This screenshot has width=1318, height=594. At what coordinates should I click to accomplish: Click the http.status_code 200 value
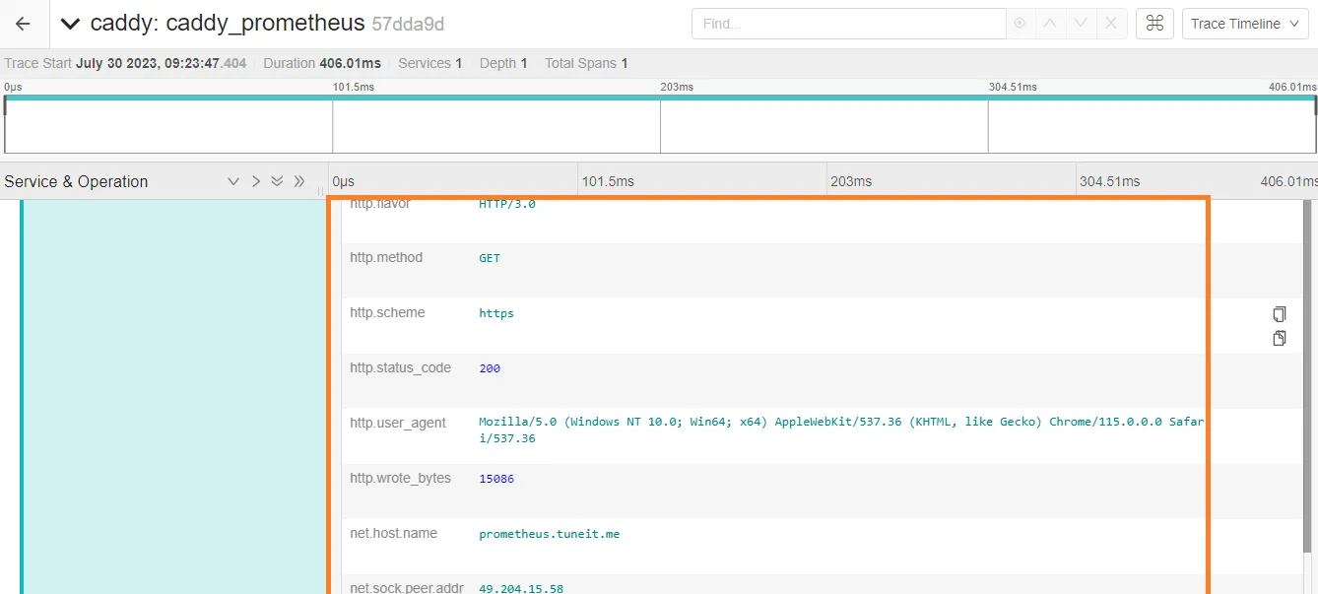(x=490, y=368)
